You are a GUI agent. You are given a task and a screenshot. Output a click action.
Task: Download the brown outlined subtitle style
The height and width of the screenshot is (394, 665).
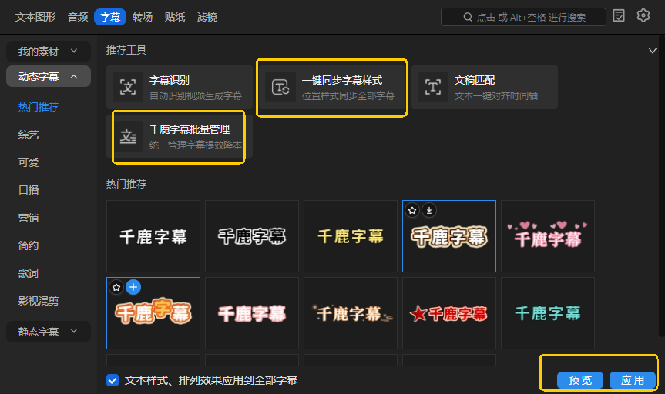tap(429, 210)
